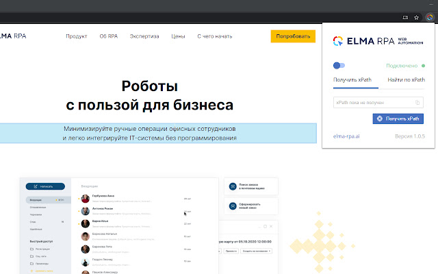
Task: Toggle the extension enable switch
Action: tap(339, 66)
